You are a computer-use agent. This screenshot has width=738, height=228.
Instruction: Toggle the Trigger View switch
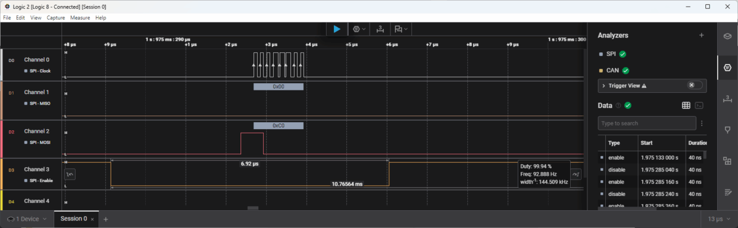[x=695, y=85]
